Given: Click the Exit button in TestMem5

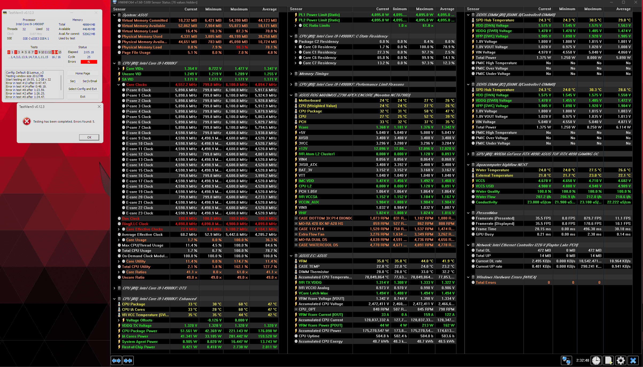Looking at the screenshot, I should click(x=83, y=97).
